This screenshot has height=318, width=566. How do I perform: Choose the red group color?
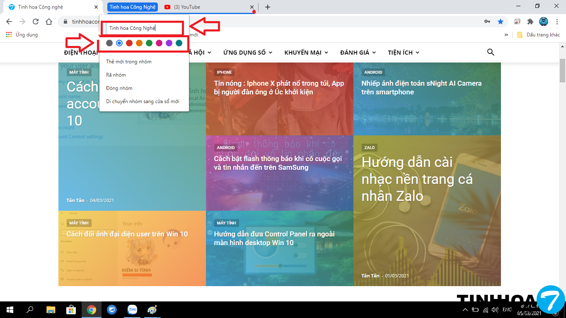pos(129,43)
